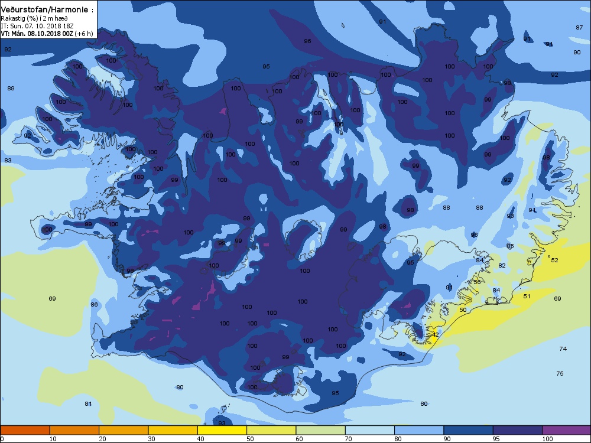591x443 pixels.
Task: Click the amber 20–30 legend swatch
Action: pyautogui.click(x=124, y=430)
